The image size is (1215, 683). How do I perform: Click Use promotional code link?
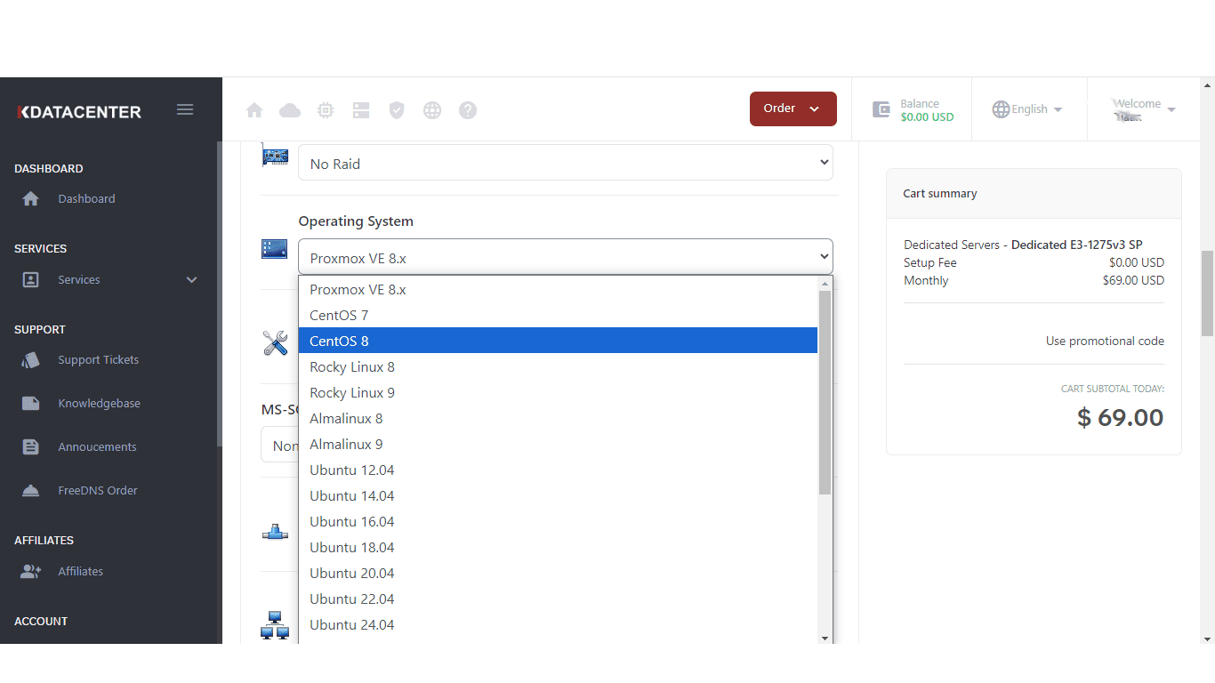click(x=1105, y=341)
